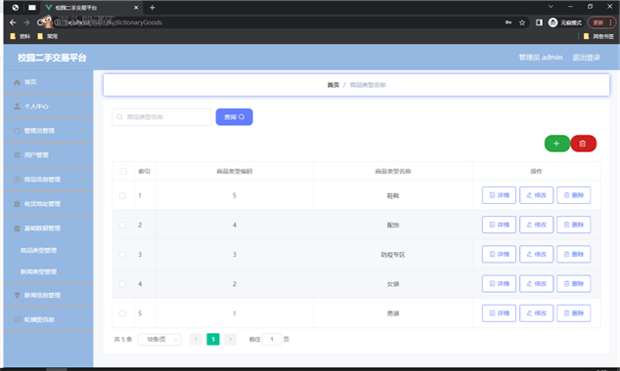Expand the 个人中心 sidebar menu

pyautogui.click(x=49, y=106)
